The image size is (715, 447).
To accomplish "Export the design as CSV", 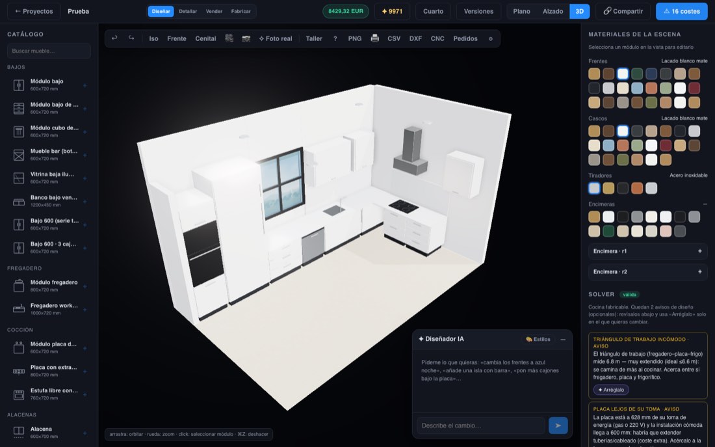I will click(394, 39).
